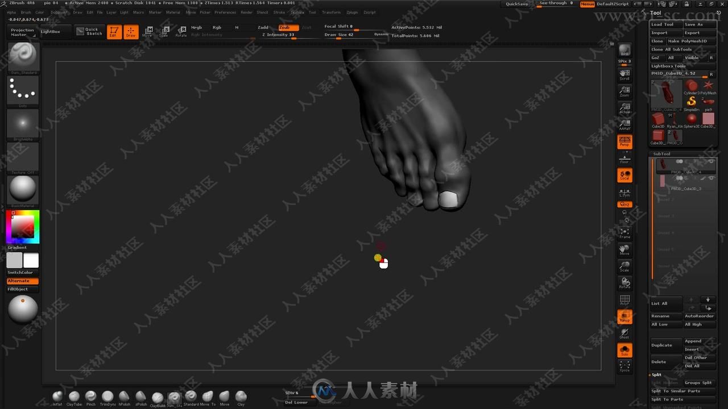Click the main white color swatch
The image size is (728, 409).
click(31, 260)
